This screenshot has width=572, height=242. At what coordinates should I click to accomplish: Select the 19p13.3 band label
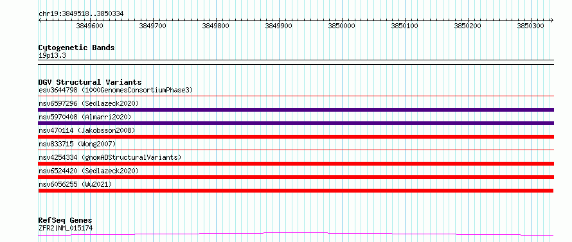click(52, 56)
